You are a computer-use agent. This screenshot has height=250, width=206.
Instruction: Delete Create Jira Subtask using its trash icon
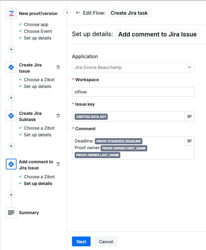pyautogui.click(x=58, y=116)
